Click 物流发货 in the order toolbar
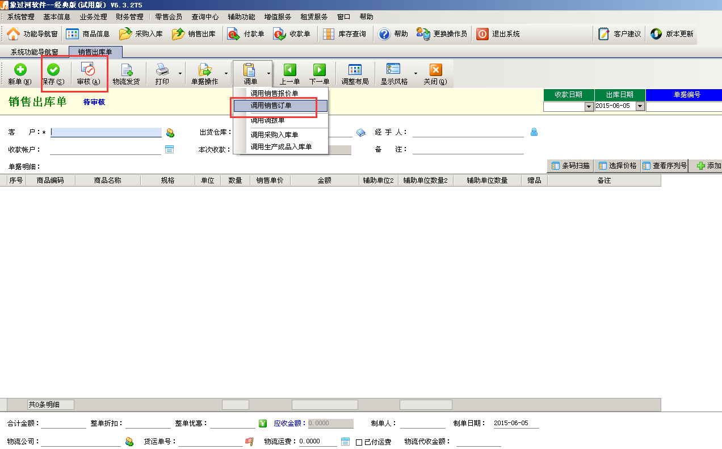Screen dimensions: 722x449 tap(126, 74)
